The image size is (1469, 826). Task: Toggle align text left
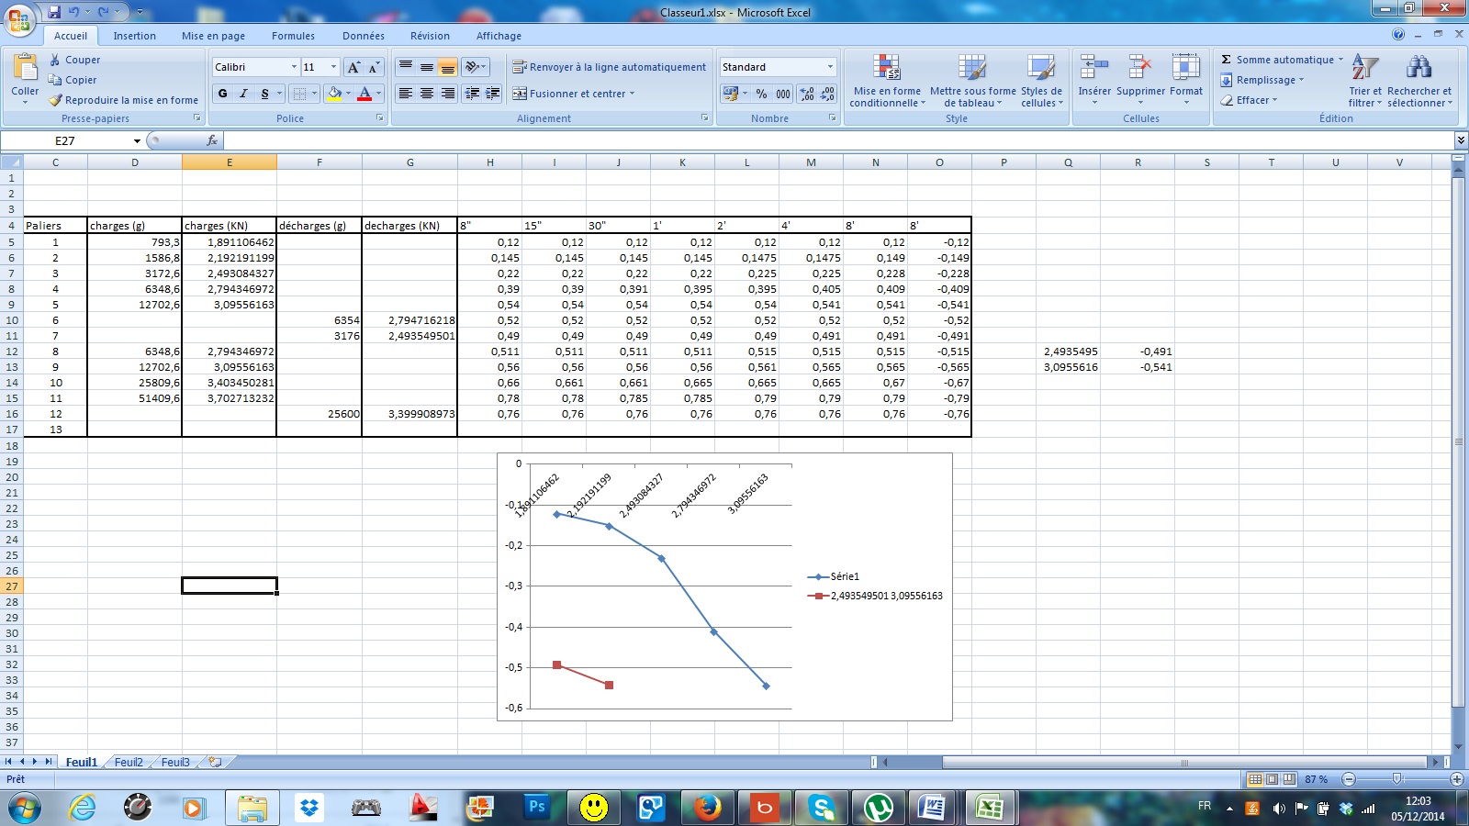[x=406, y=94]
